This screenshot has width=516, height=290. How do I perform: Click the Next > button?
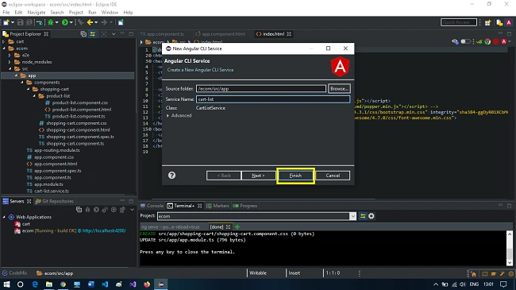[x=258, y=176]
